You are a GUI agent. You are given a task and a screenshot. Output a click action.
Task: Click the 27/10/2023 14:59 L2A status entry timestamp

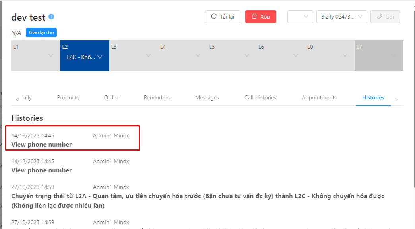coord(33,187)
